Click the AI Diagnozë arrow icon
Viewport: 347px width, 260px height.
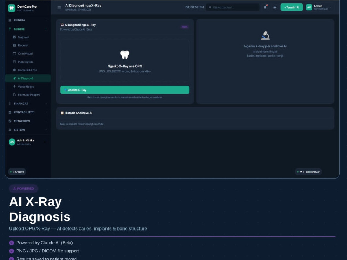point(14,78)
